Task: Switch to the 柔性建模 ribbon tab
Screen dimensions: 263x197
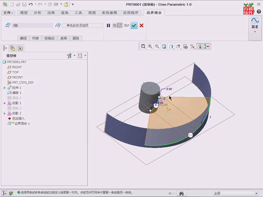Action: point(109,13)
